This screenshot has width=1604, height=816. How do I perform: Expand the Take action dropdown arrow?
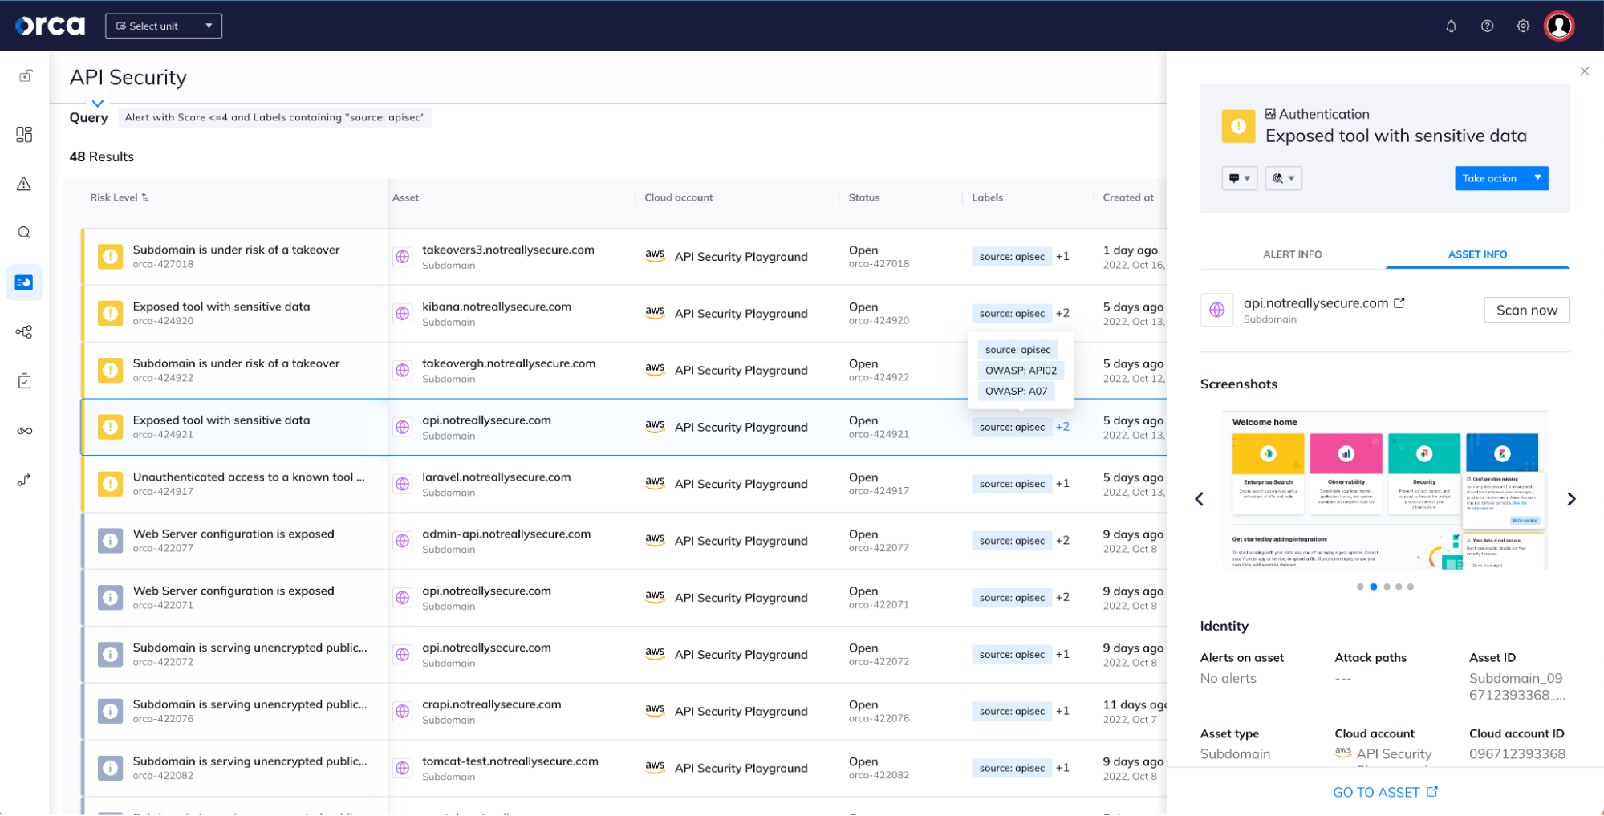pos(1537,178)
